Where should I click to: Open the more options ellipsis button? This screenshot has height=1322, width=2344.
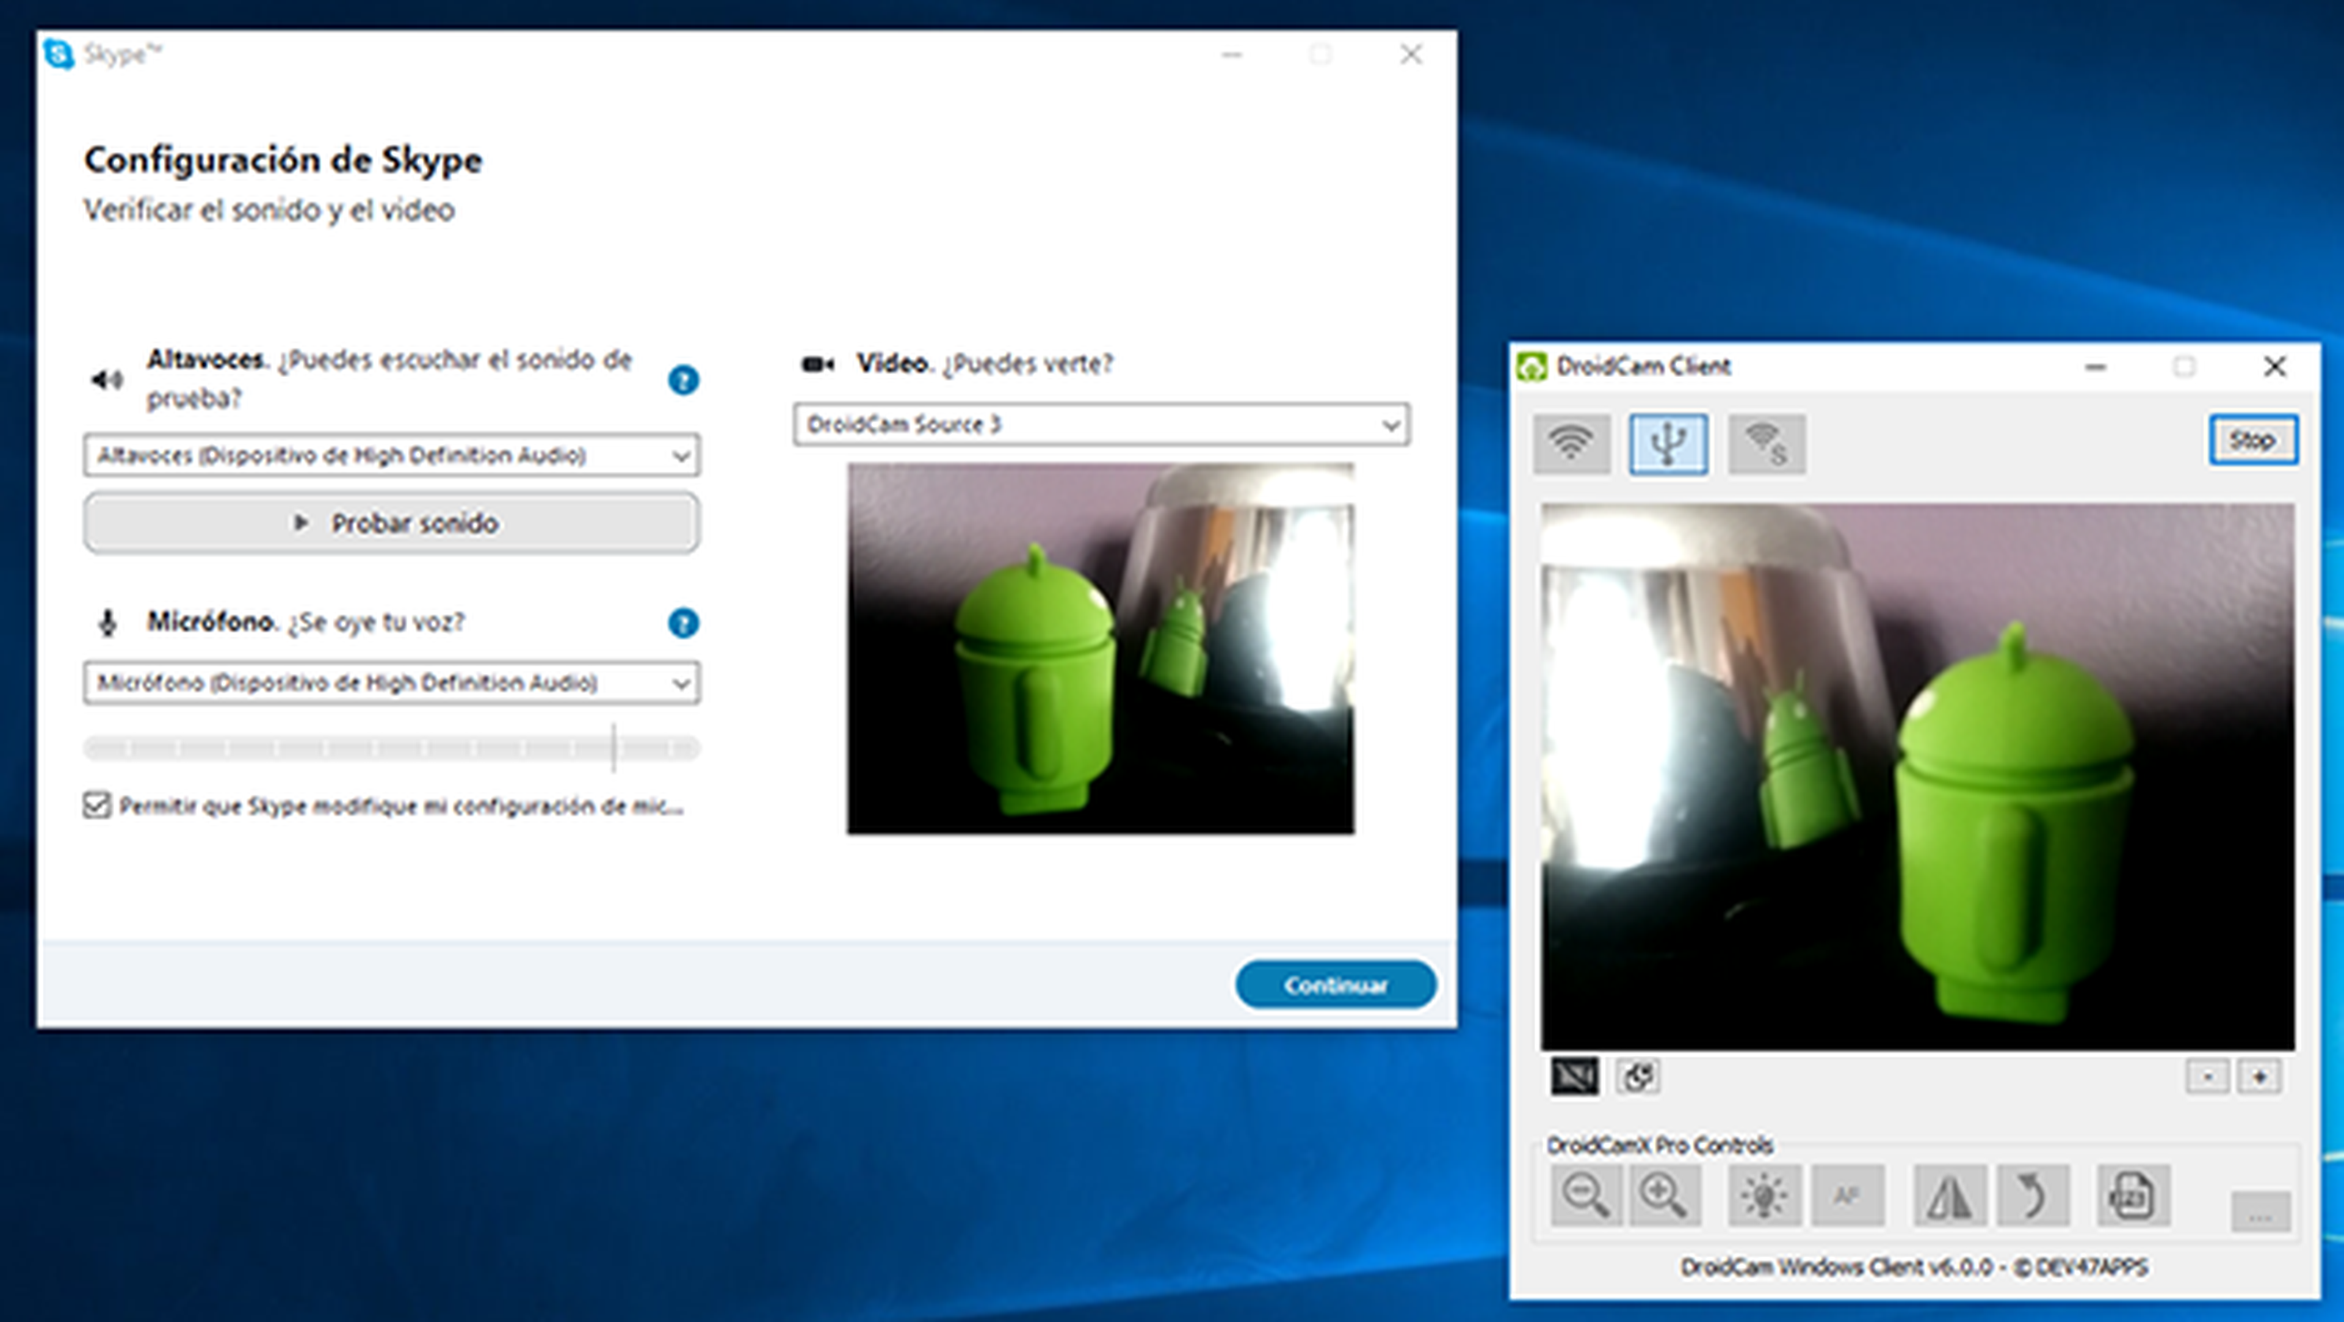pos(2260,1213)
